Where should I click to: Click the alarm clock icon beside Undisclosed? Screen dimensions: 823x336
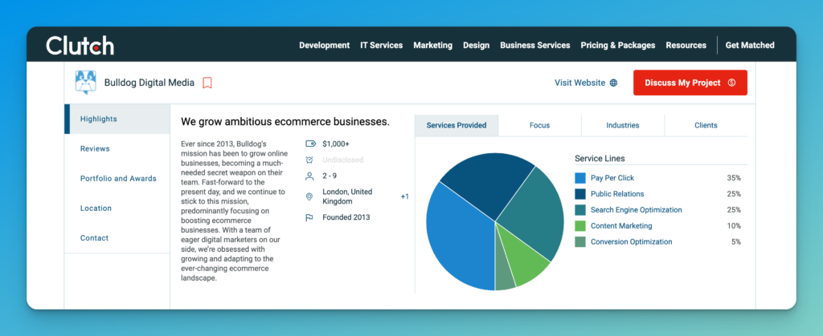[309, 160]
